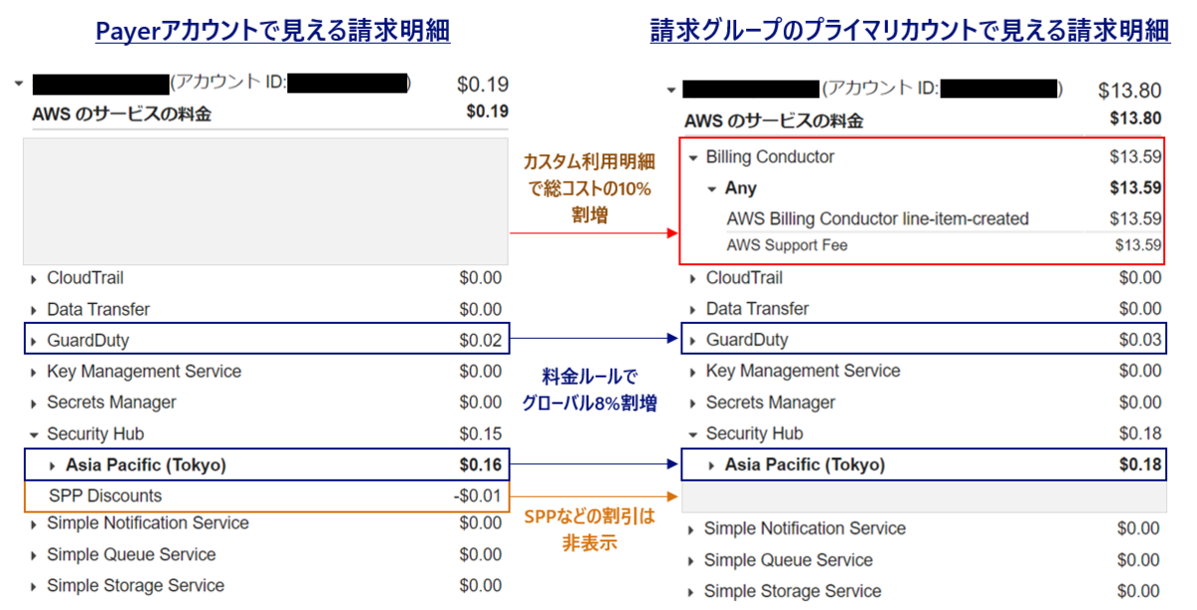Select the AWS Support Fee line item
This screenshot has height=610, width=1197.
(x=788, y=245)
